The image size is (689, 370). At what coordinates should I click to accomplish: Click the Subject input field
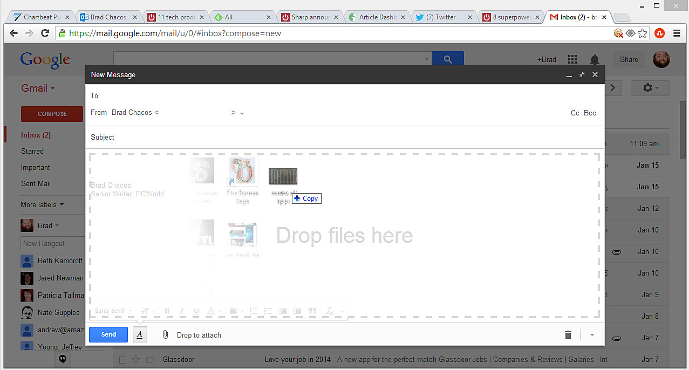345,138
